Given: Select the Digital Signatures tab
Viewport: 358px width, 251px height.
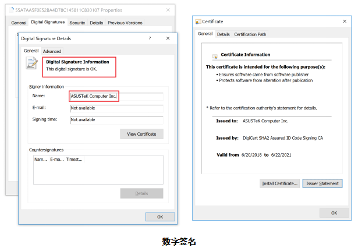Looking at the screenshot, I should (x=48, y=22).
